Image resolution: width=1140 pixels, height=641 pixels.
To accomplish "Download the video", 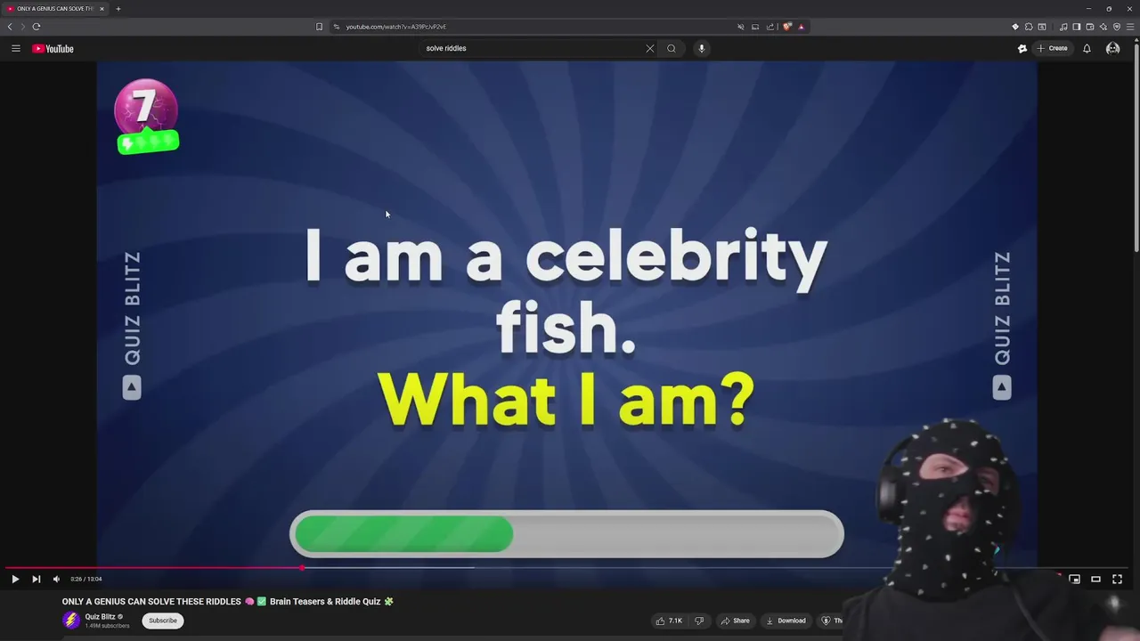I will tap(786, 621).
